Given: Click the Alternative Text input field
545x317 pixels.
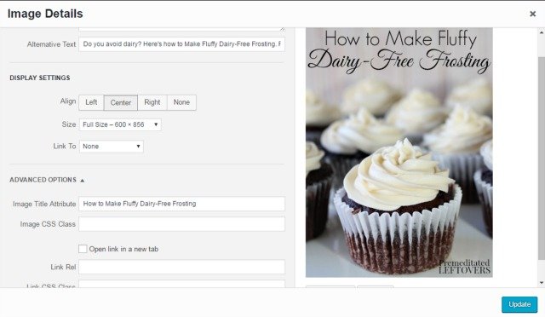Looking at the screenshot, I should click(x=181, y=44).
